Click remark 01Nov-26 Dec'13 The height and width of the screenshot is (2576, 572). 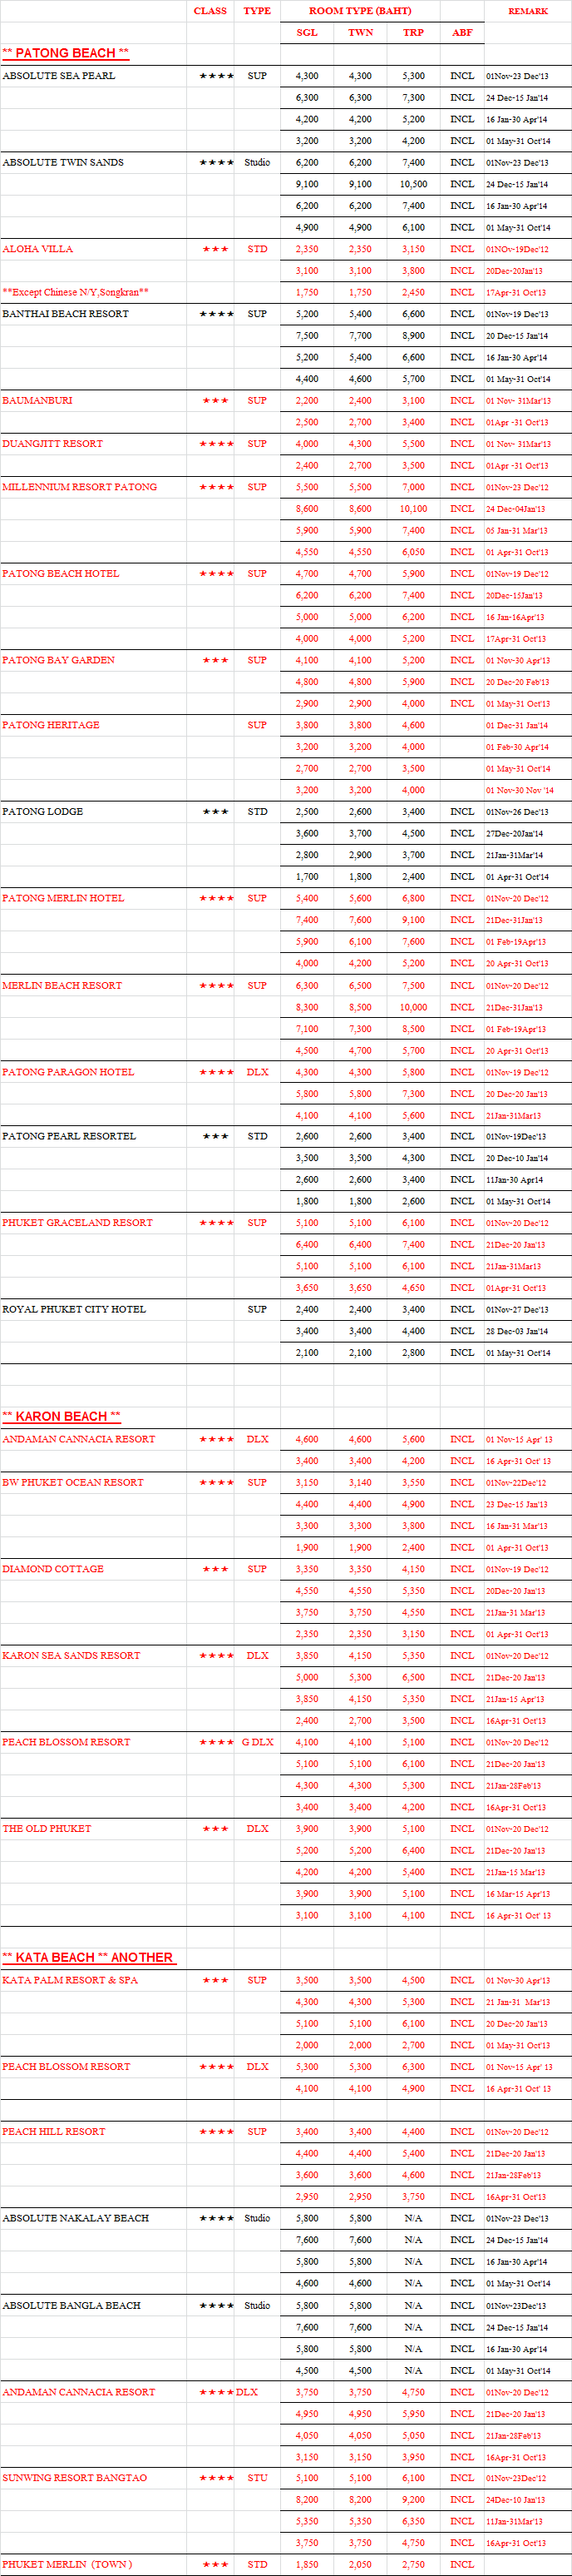click(516, 811)
